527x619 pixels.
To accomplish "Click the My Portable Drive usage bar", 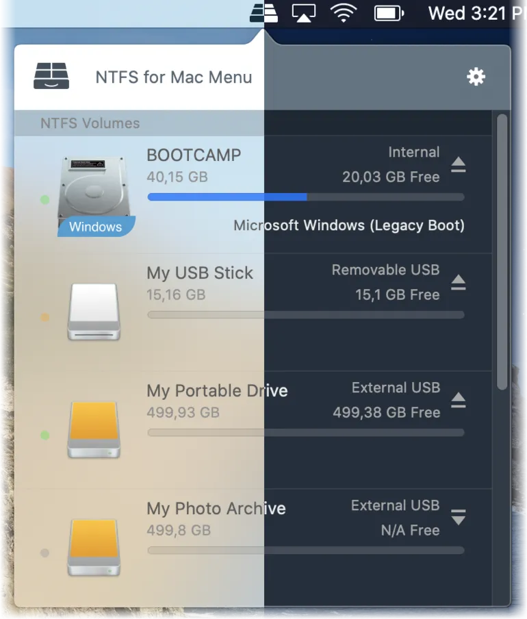I will 306,433.
